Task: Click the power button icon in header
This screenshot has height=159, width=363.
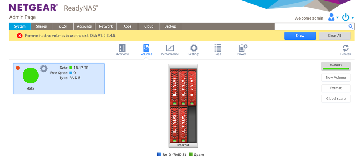Action: pos(346,17)
